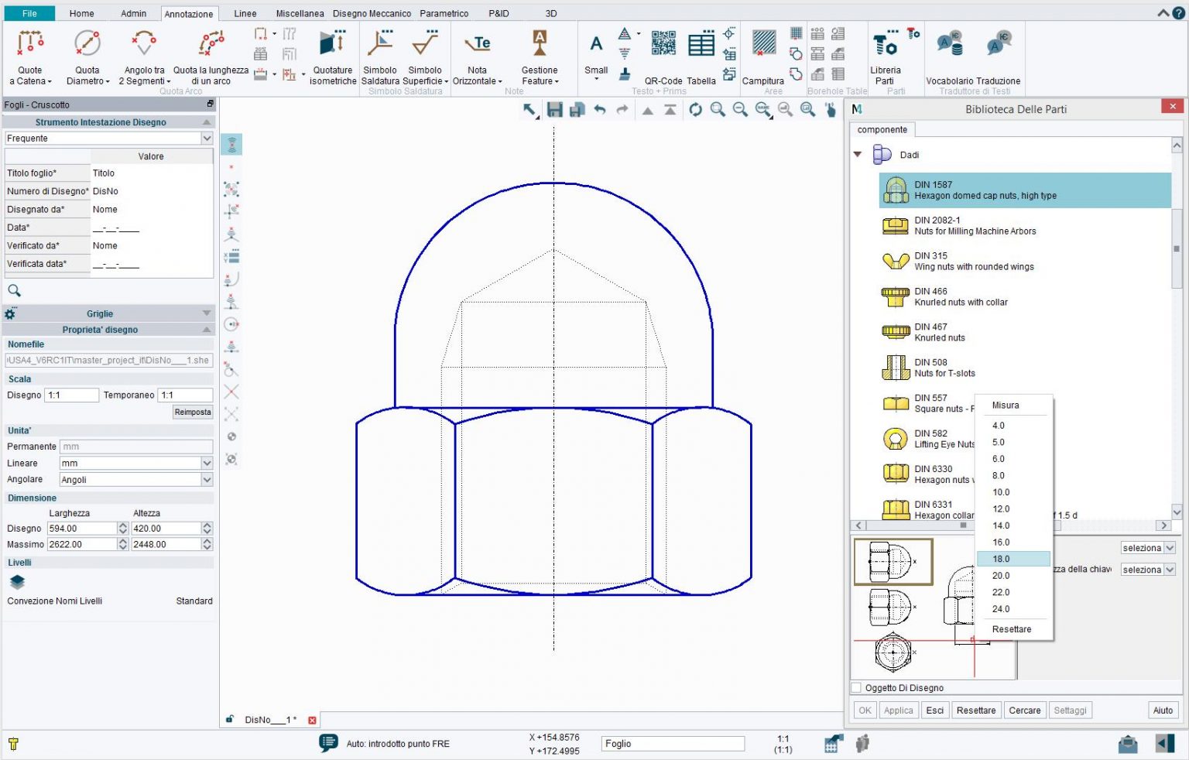The height and width of the screenshot is (760, 1189).
Task: Unpin the Fogli - Cruscotto panel
Action: (x=209, y=104)
